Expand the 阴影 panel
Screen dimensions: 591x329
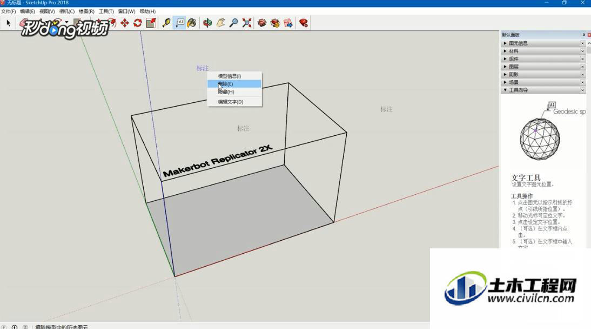pos(505,75)
